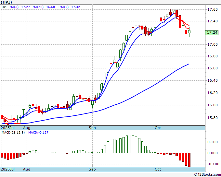Image resolution: width=221 pixels, height=177 pixels.
Task: Click the Sep label on price chart axis
Action: (x=92, y=128)
